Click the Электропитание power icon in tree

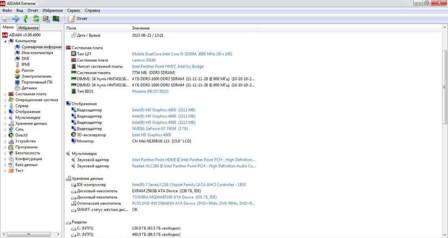(17, 77)
